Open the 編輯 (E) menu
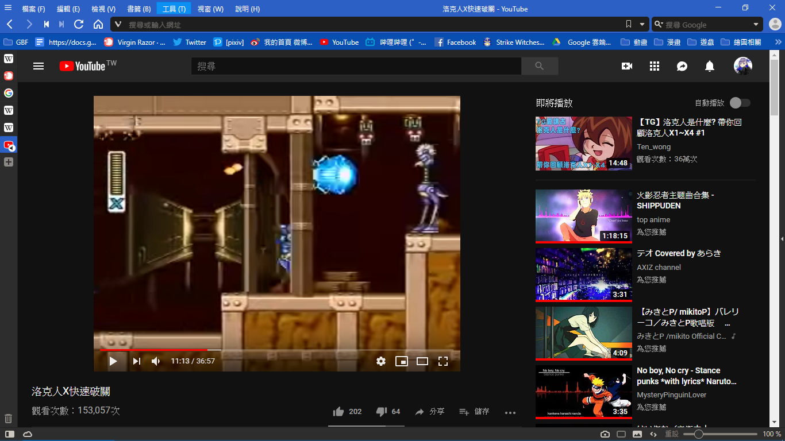 click(68, 9)
